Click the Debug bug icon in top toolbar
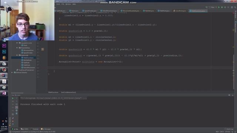Screen dimensions: 237x133 coord(222,7)
